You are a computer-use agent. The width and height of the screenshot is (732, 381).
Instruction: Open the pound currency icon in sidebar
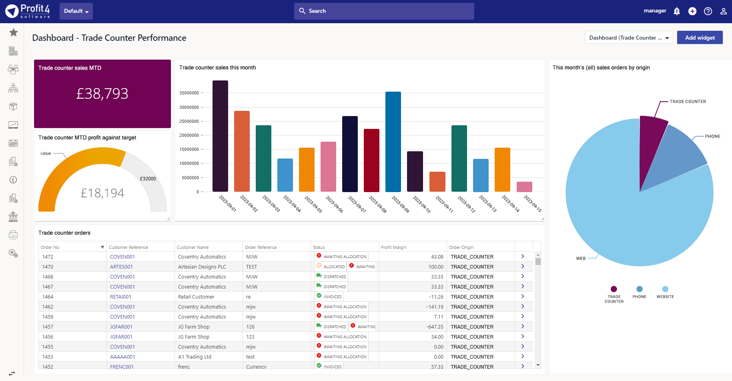pos(13,180)
